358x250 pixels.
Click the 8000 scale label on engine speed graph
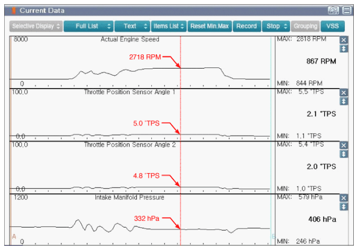click(21, 39)
